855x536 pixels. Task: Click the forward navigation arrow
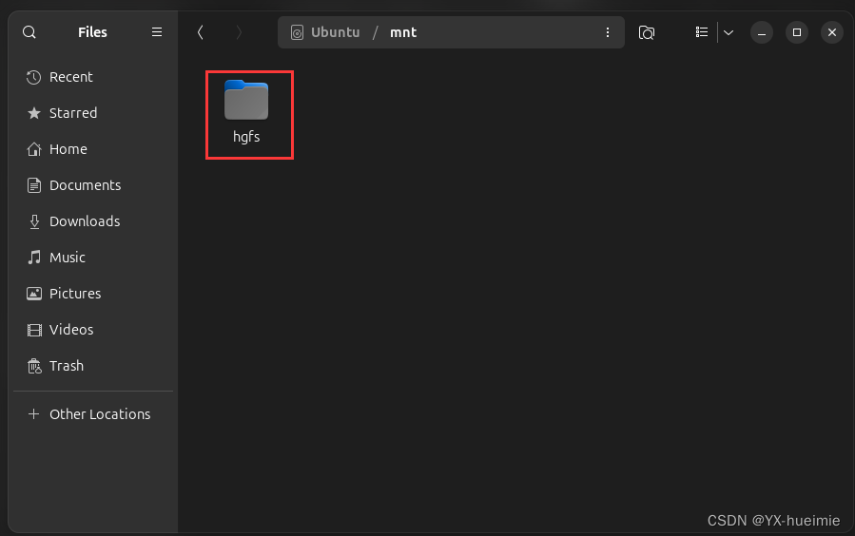[x=239, y=32]
